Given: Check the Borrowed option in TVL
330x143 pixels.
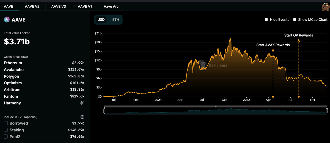Looking at the screenshot, I should [6, 123].
